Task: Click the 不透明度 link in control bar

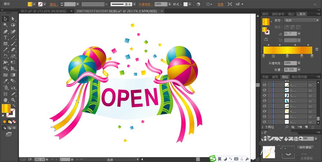Action: (146, 4)
